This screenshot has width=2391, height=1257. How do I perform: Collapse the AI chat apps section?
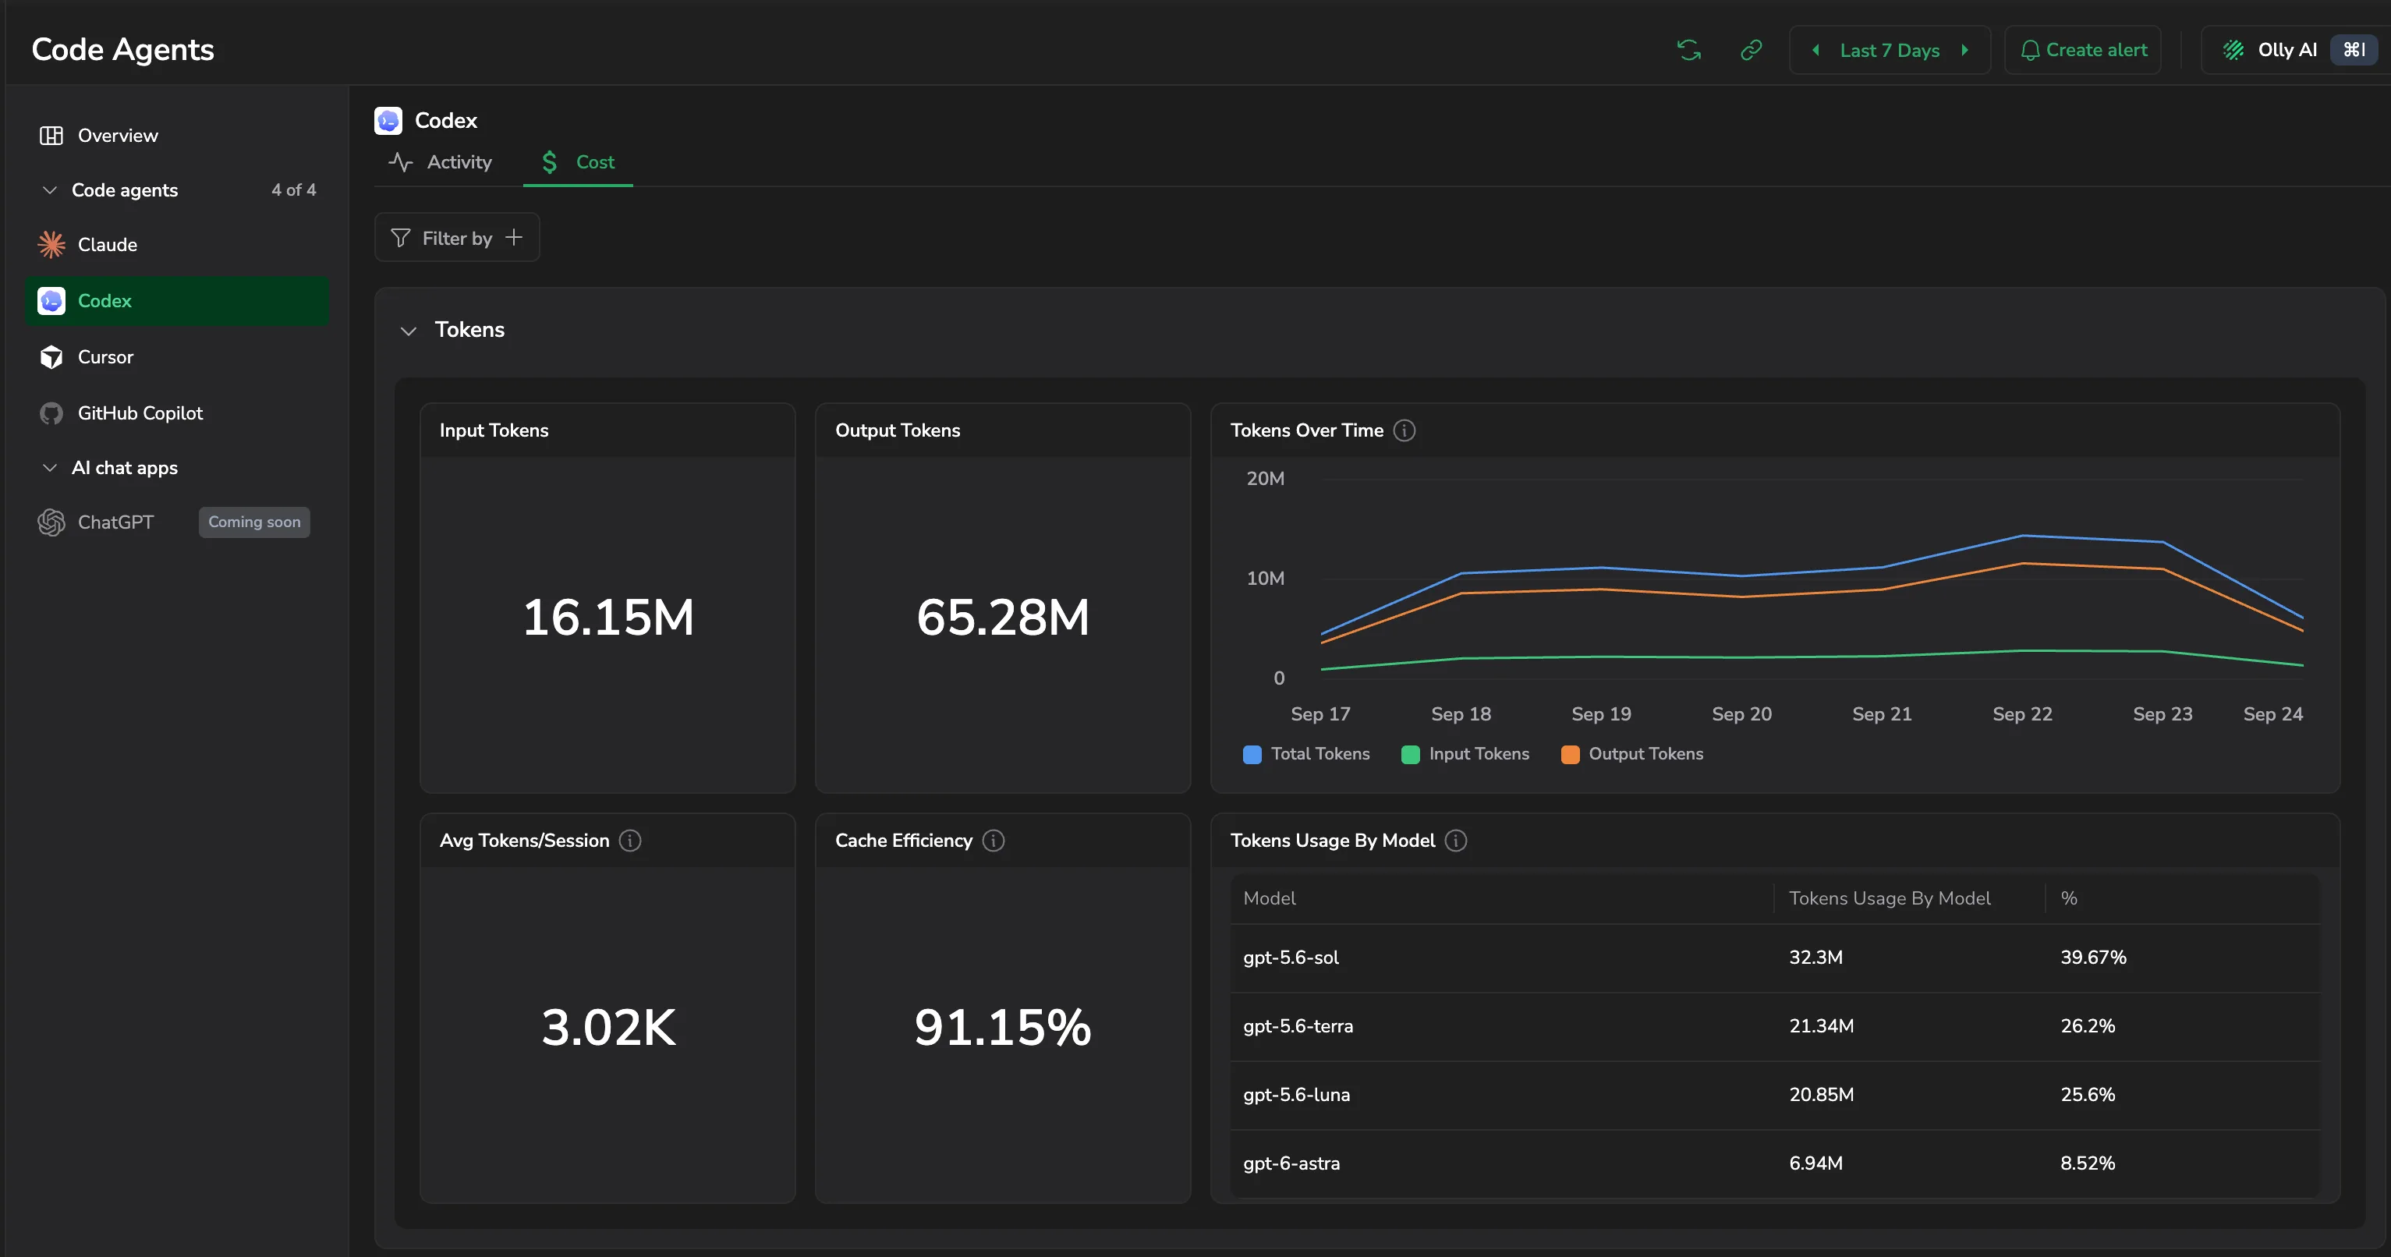click(x=50, y=468)
